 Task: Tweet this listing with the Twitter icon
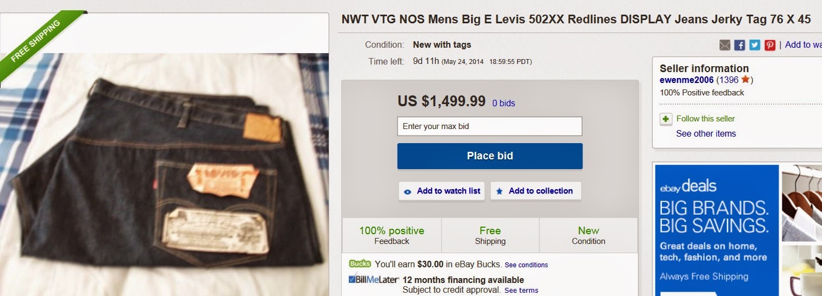755,45
